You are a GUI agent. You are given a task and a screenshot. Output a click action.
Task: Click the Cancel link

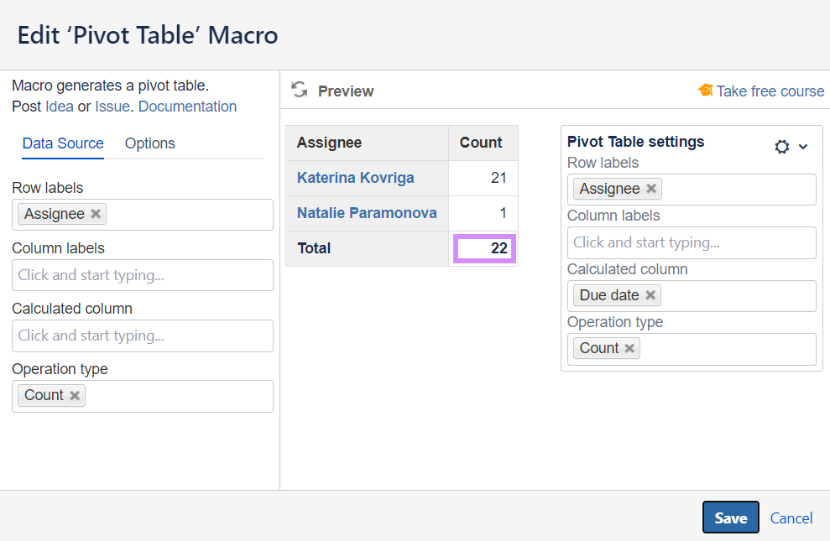point(791,518)
